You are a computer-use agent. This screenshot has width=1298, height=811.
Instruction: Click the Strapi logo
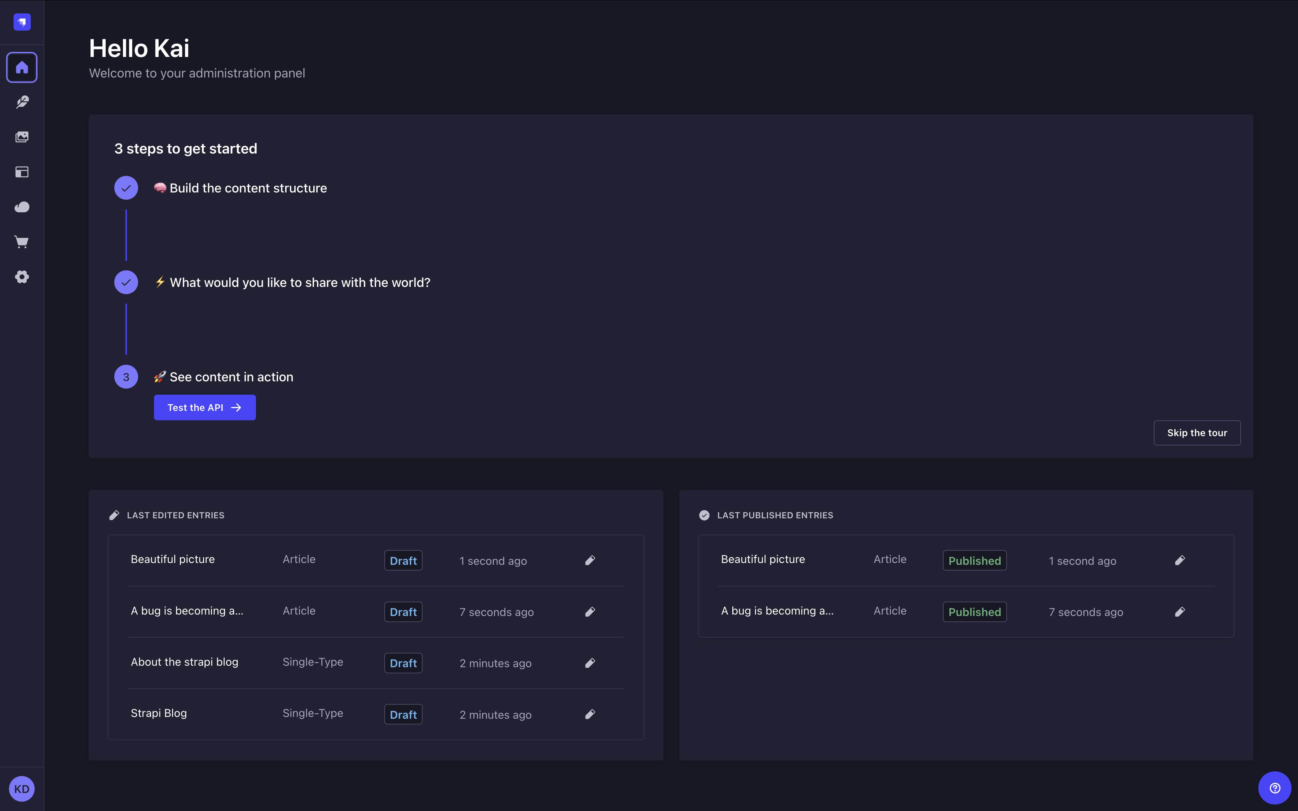(22, 22)
